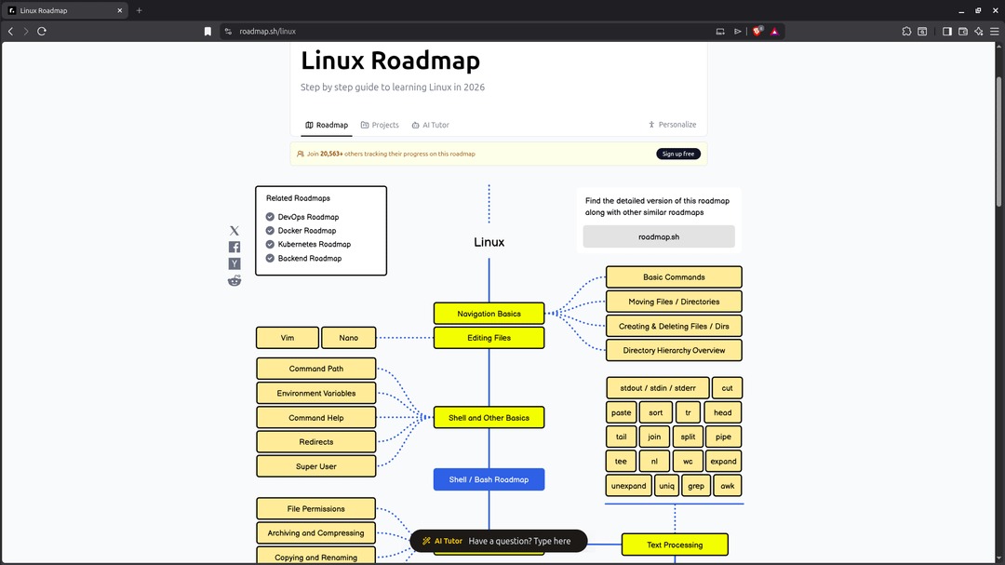Select Archiving and Compressing node

click(x=316, y=533)
